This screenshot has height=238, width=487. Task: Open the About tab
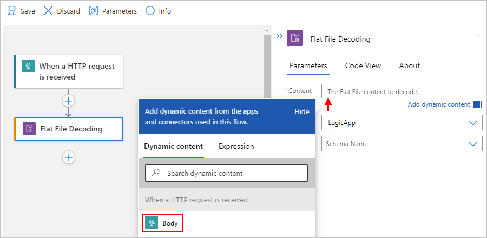point(409,65)
